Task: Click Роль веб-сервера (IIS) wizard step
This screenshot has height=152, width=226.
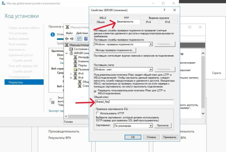Action: [23, 66]
